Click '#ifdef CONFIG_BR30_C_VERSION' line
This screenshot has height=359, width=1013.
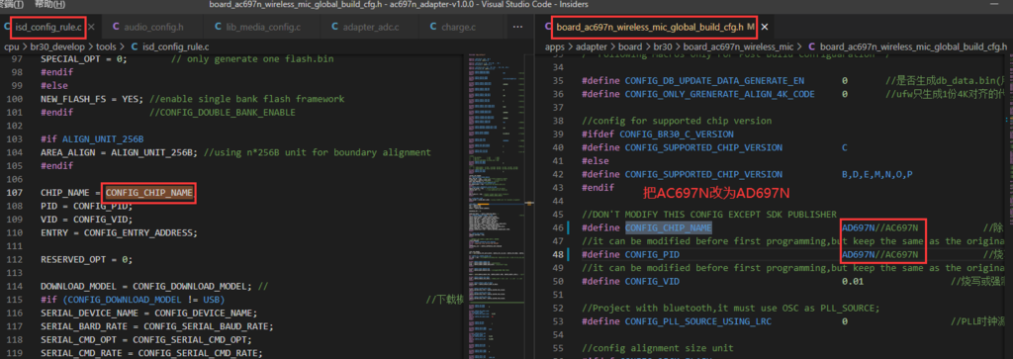(x=657, y=135)
